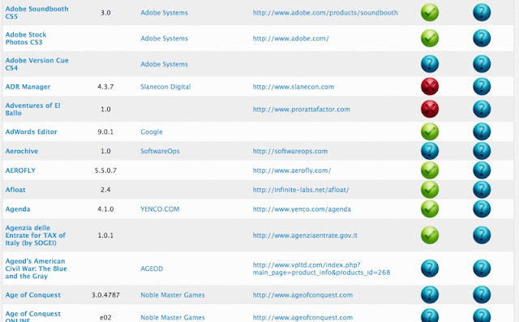
Task: Visit the http://www.aerofly.com/ link
Action: (x=292, y=170)
